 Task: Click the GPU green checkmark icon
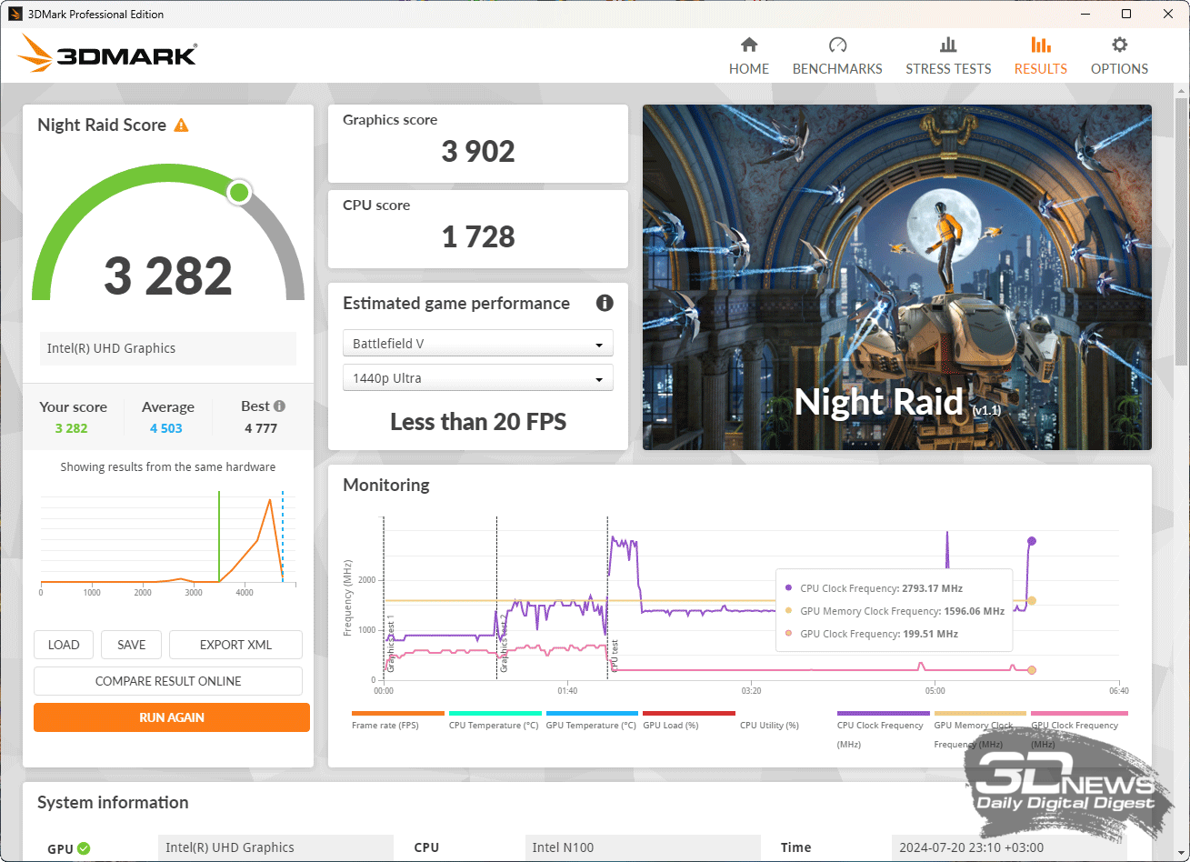(x=84, y=848)
